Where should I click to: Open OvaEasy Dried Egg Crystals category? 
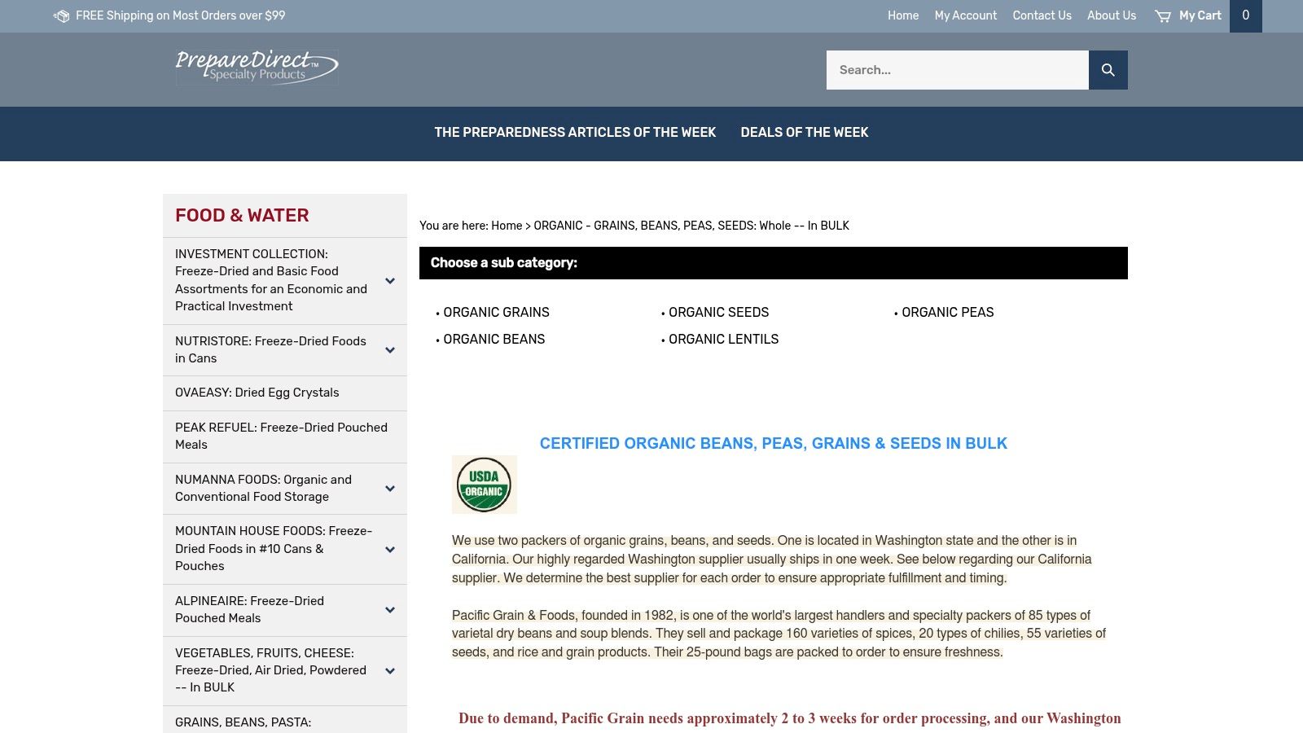pyautogui.click(x=257, y=393)
